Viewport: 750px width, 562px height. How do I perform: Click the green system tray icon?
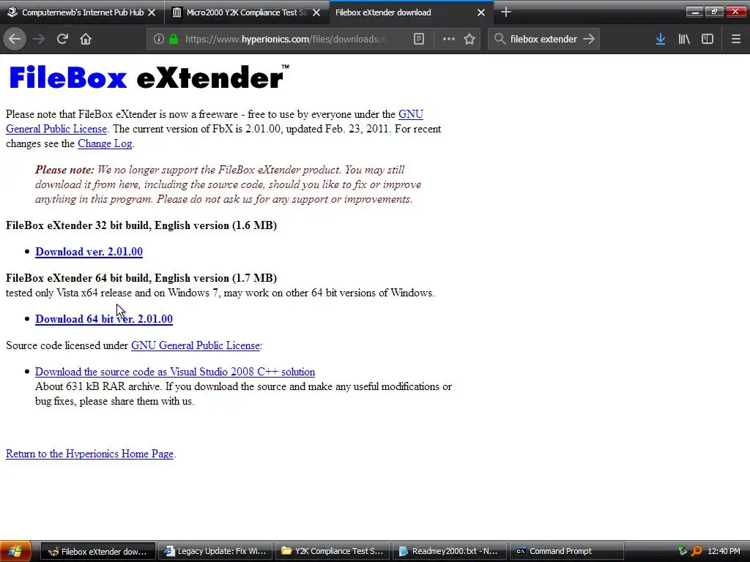pos(683,551)
